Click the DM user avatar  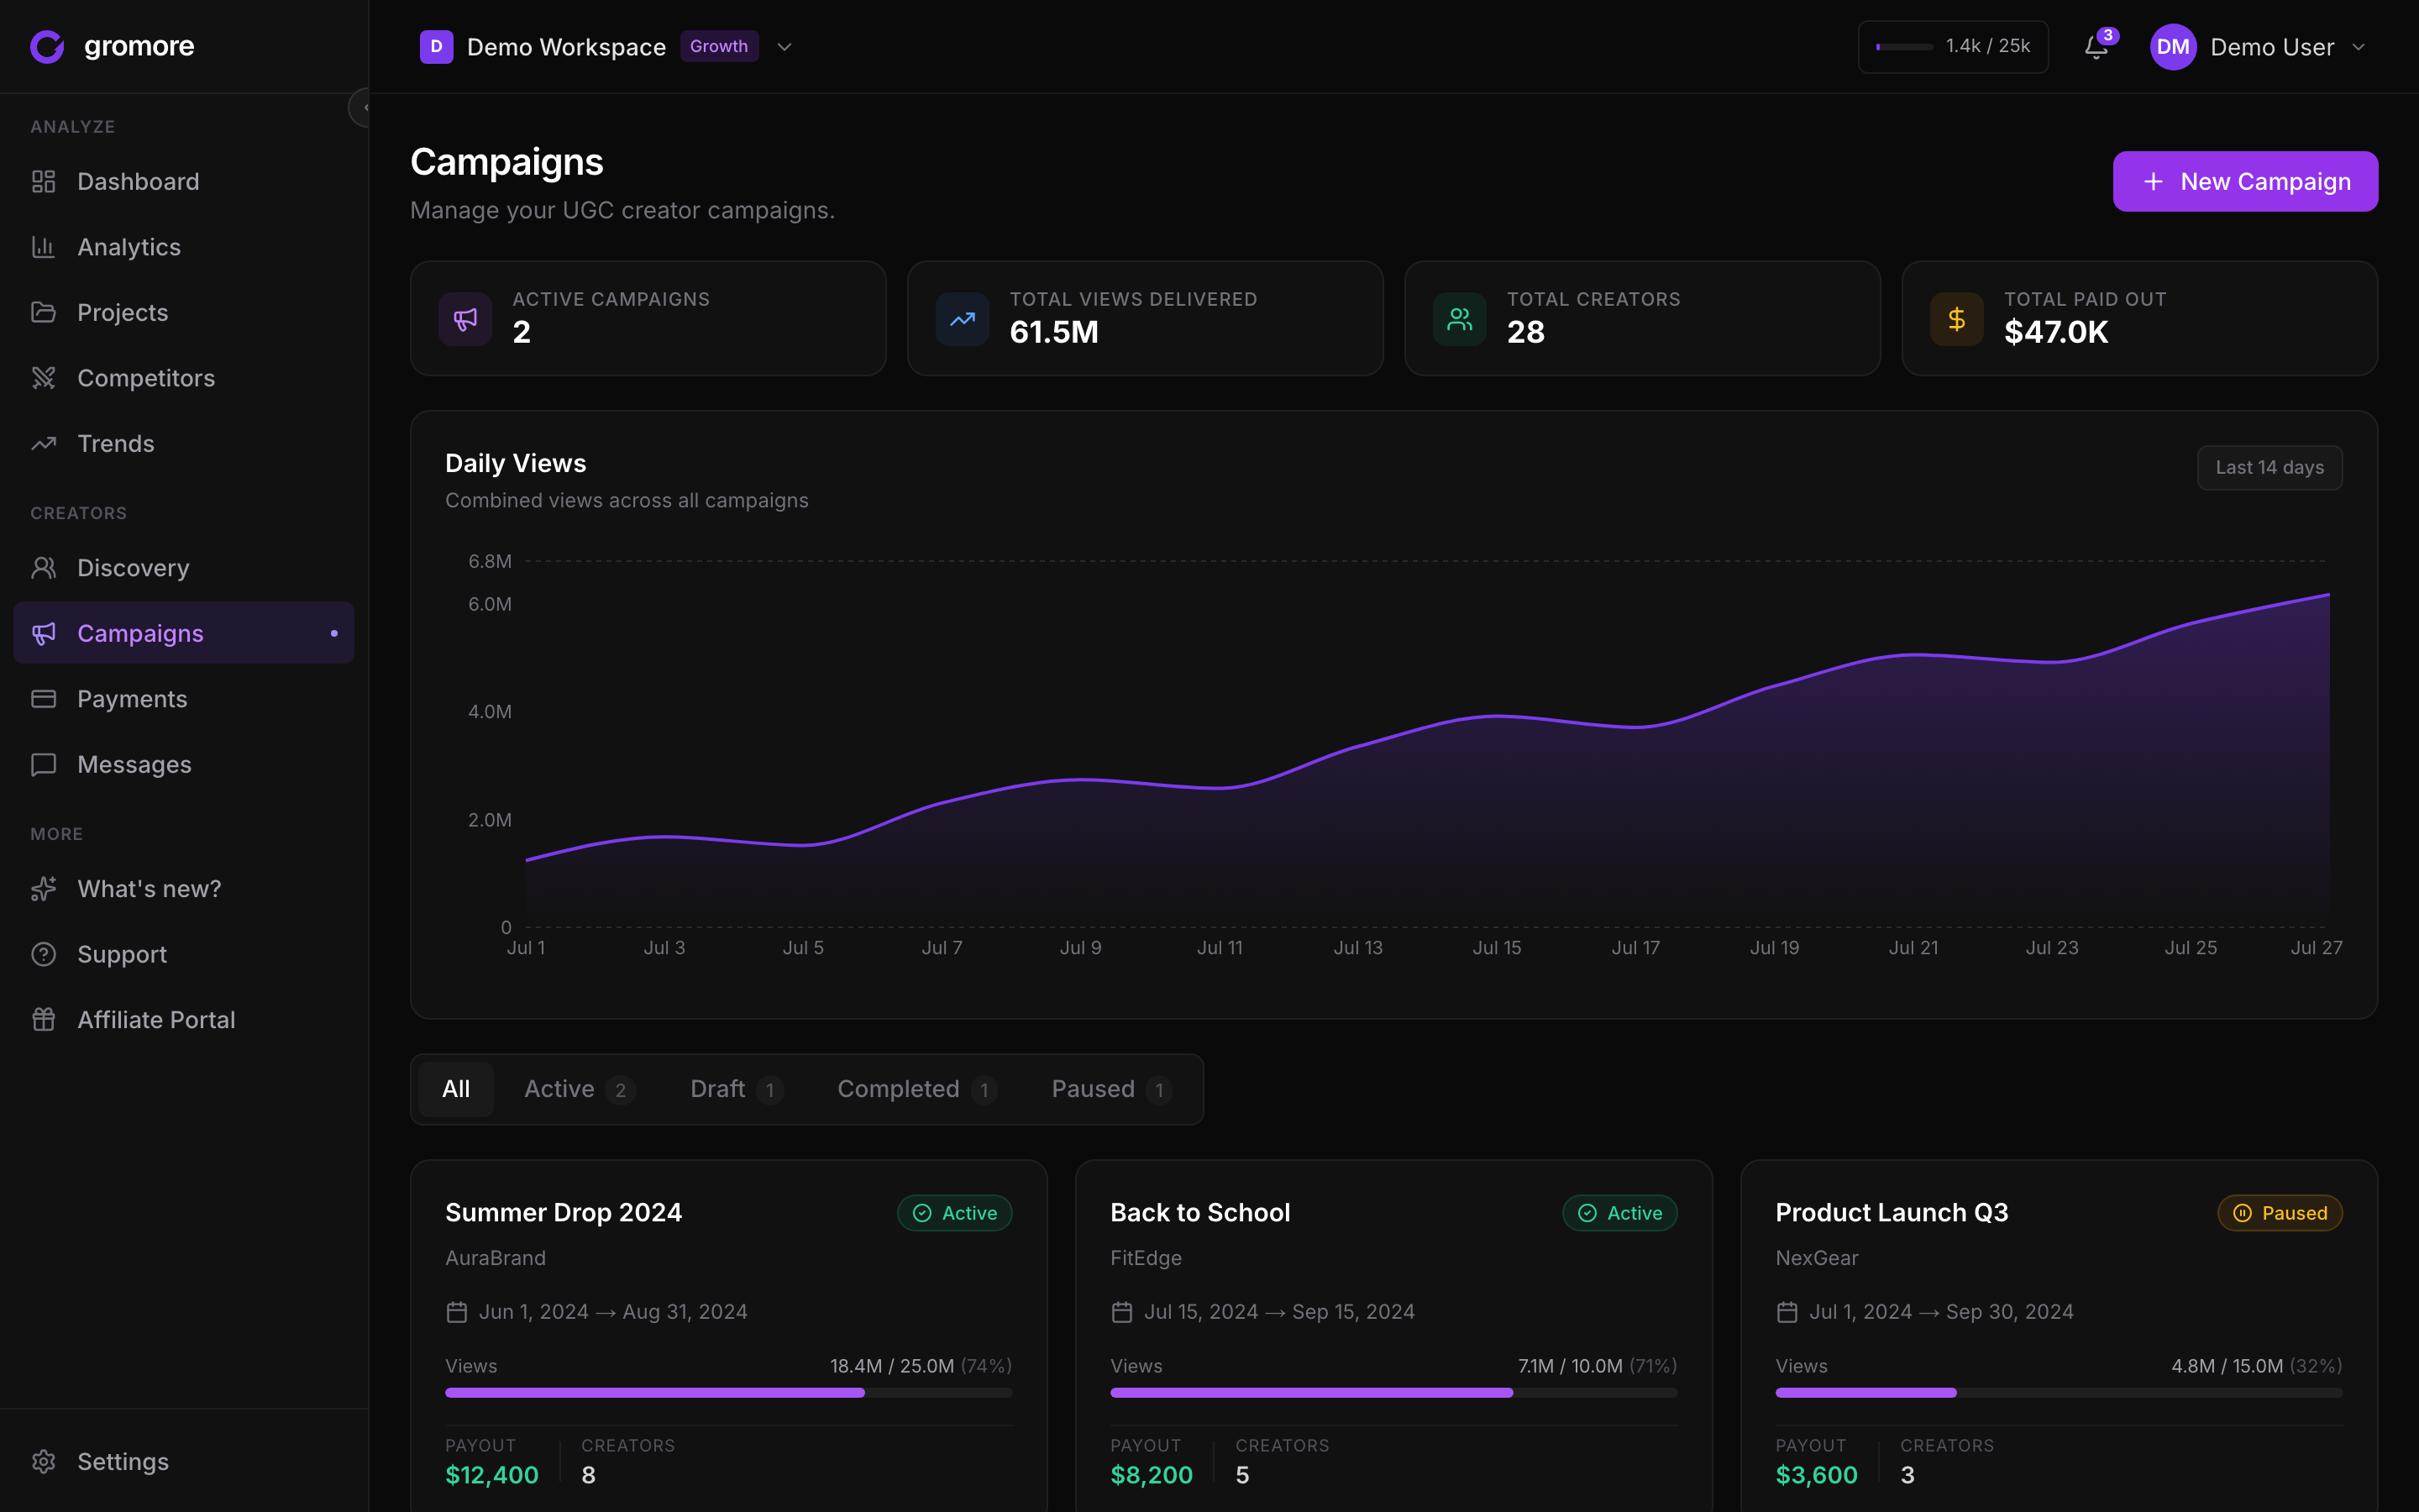tap(2173, 47)
